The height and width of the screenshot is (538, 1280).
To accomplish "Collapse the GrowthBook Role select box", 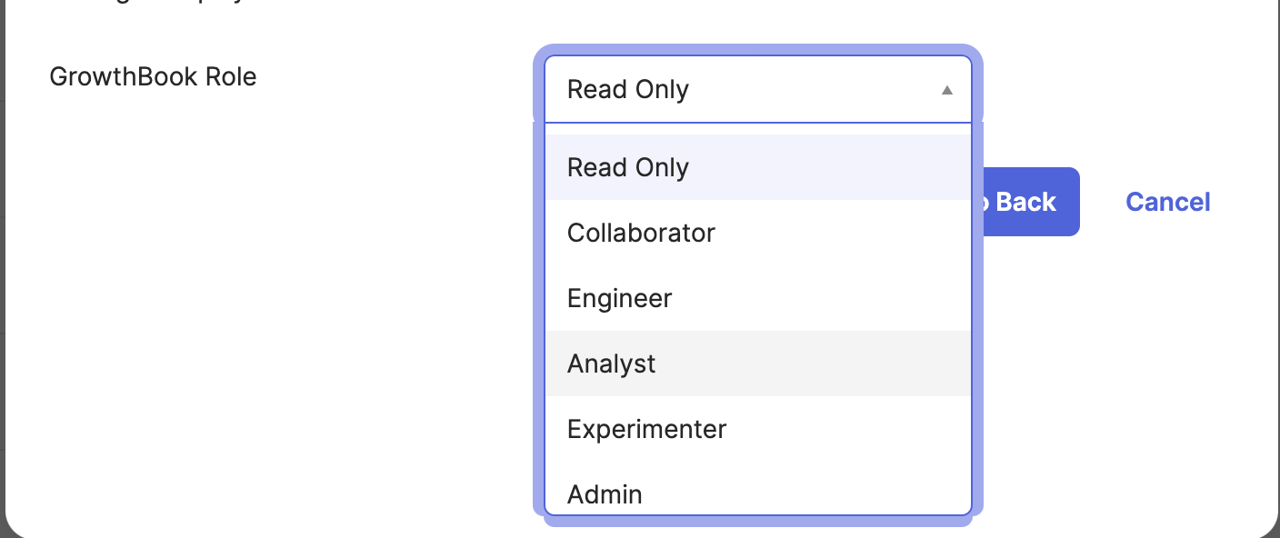I will 758,89.
